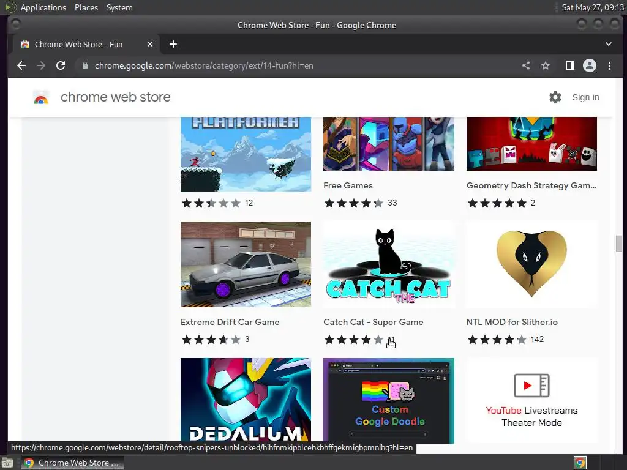Open Web Store settings gear
This screenshot has width=627, height=470.
pyautogui.click(x=555, y=97)
